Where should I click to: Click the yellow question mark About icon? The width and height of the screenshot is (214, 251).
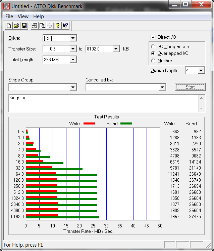tap(58, 26)
